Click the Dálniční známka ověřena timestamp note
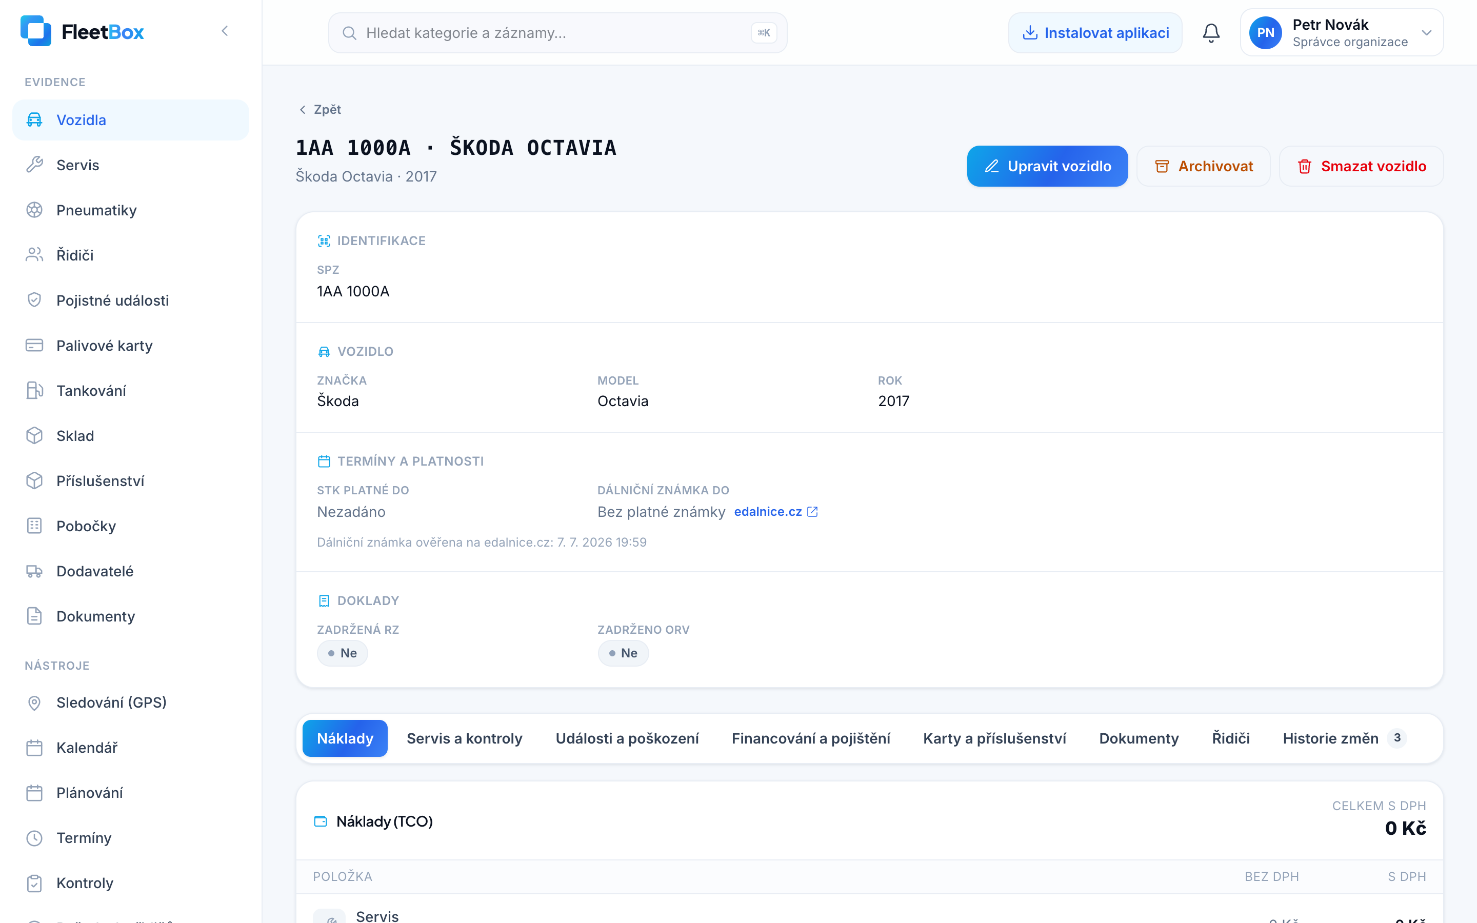Screen dimensions: 1477x923 coord(482,542)
